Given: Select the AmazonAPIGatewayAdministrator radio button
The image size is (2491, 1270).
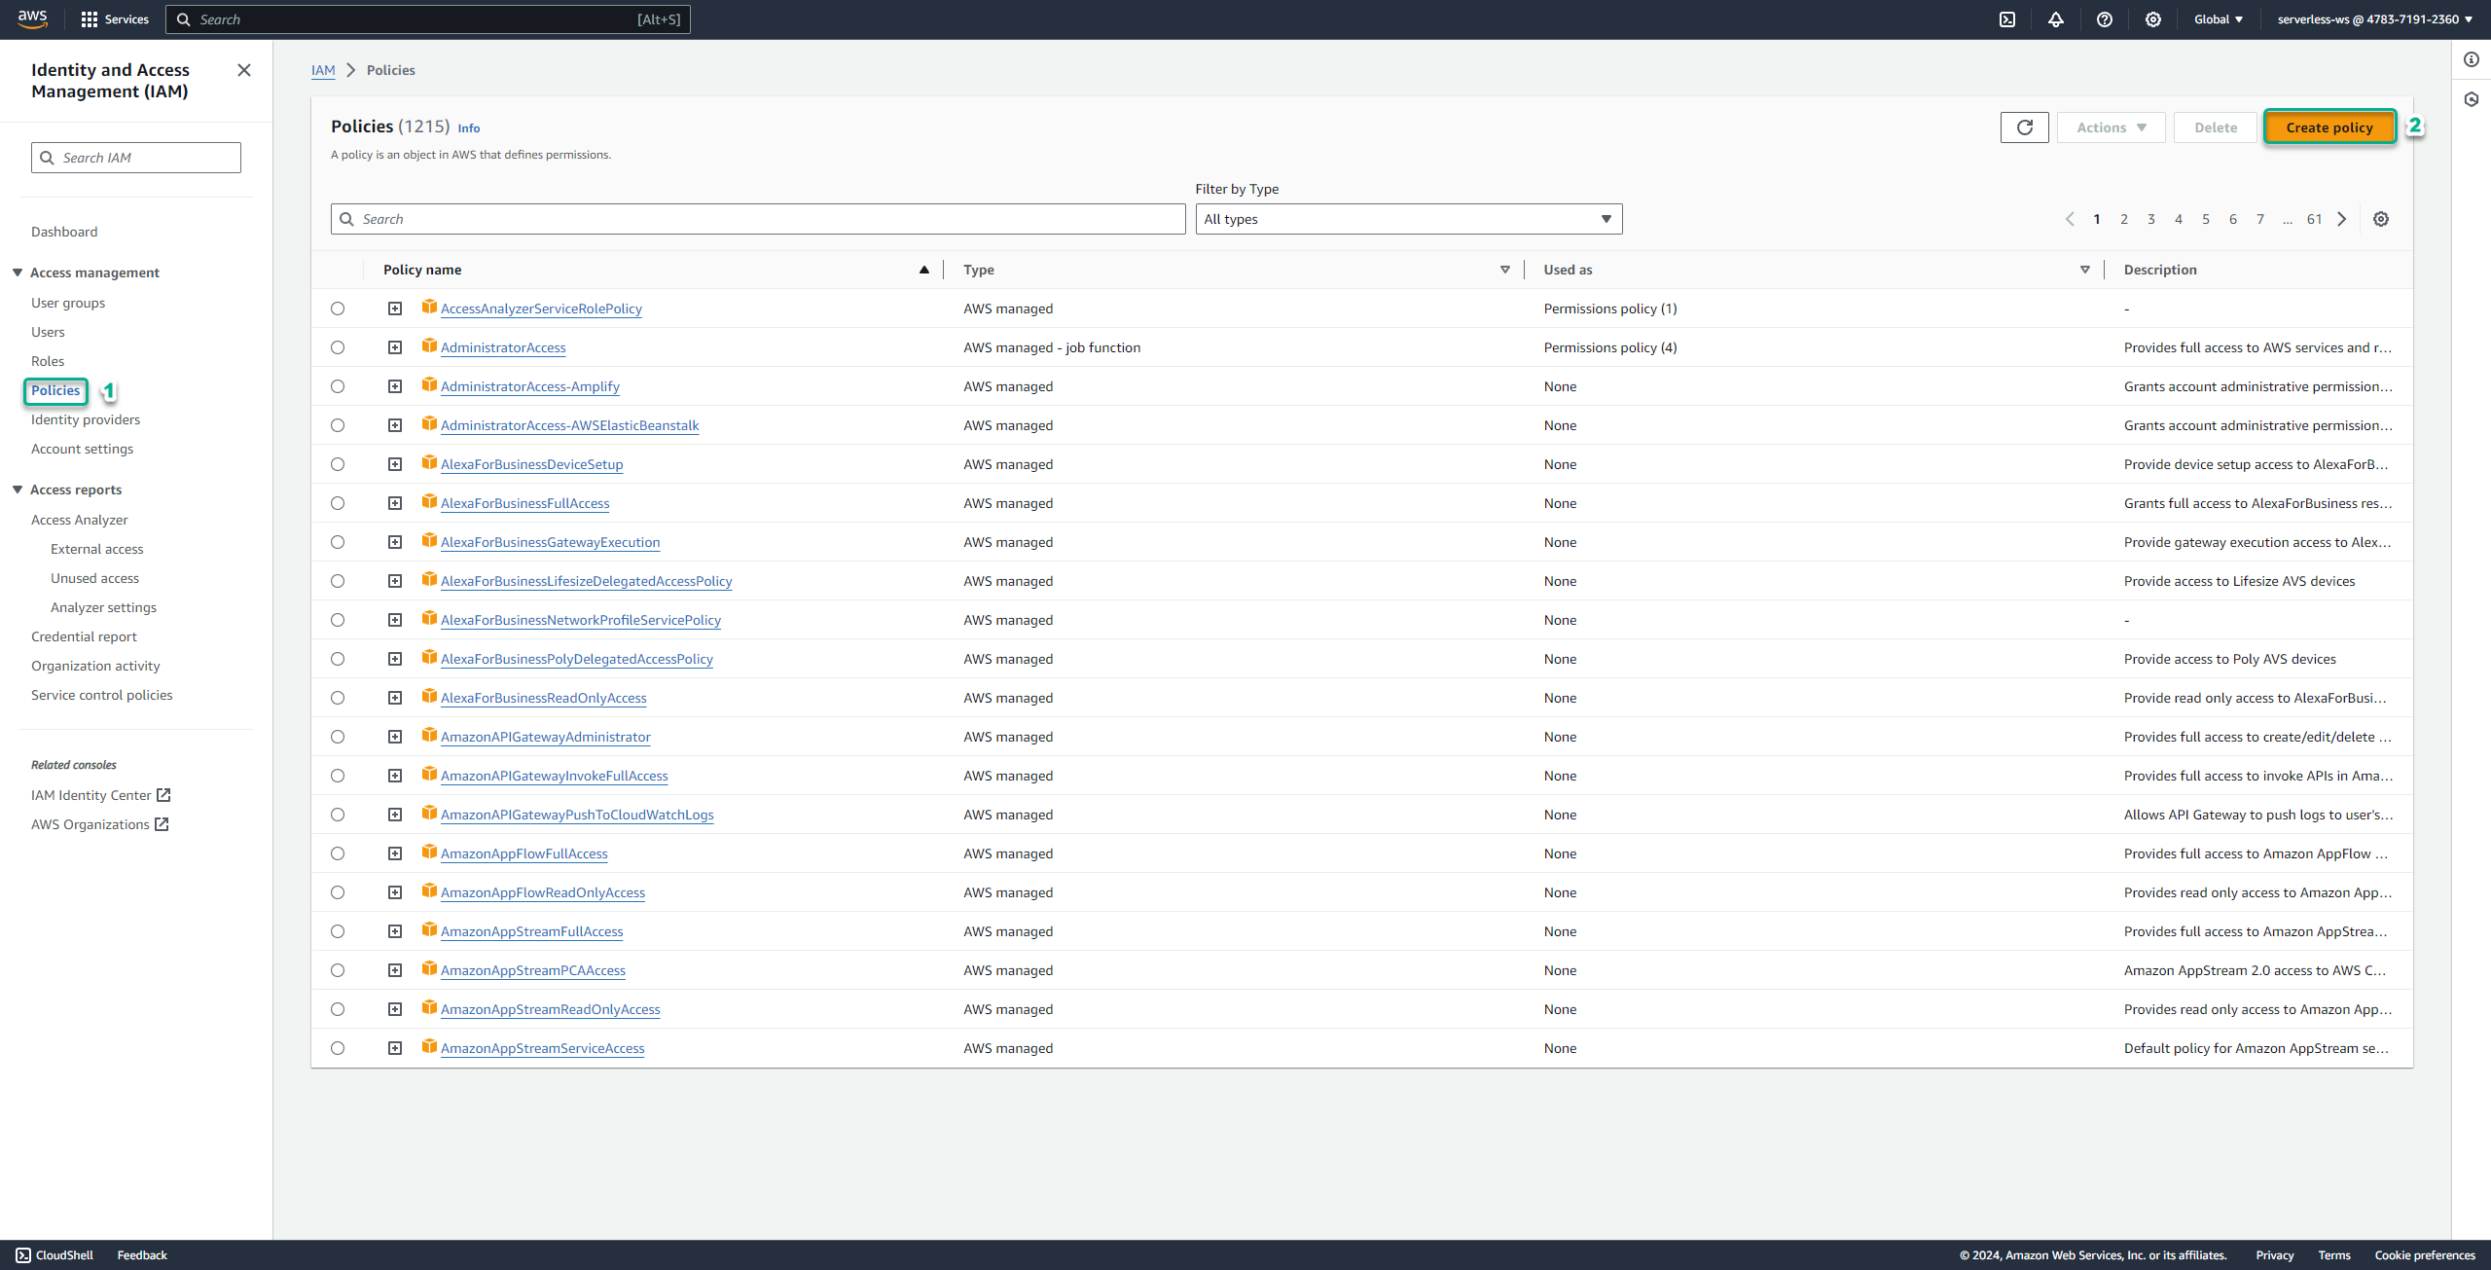Looking at the screenshot, I should coord(339,737).
